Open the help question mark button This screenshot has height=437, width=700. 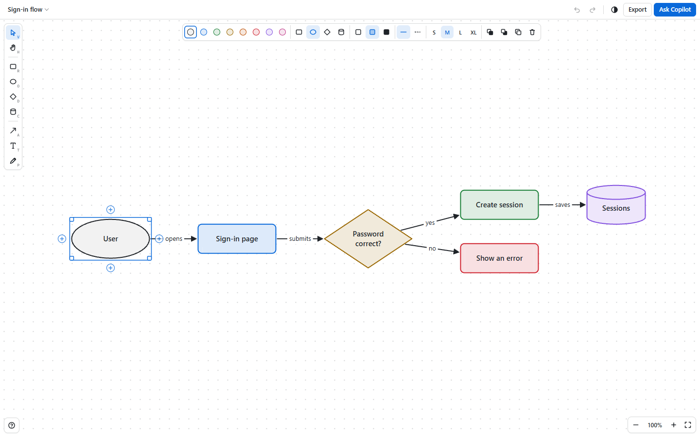click(x=12, y=425)
